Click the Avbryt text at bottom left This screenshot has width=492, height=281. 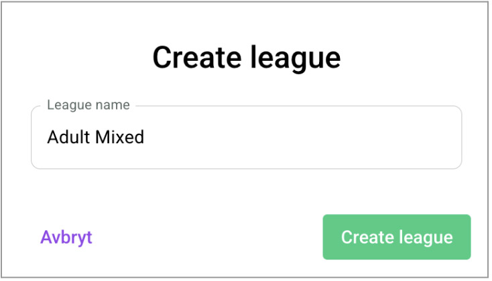tap(66, 237)
